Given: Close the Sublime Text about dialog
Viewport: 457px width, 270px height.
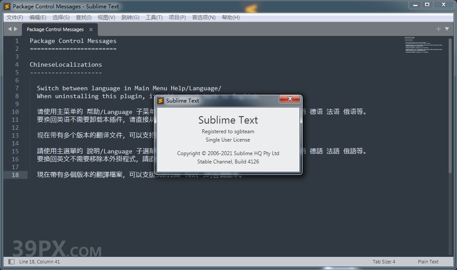Looking at the screenshot, I should coord(290,99).
